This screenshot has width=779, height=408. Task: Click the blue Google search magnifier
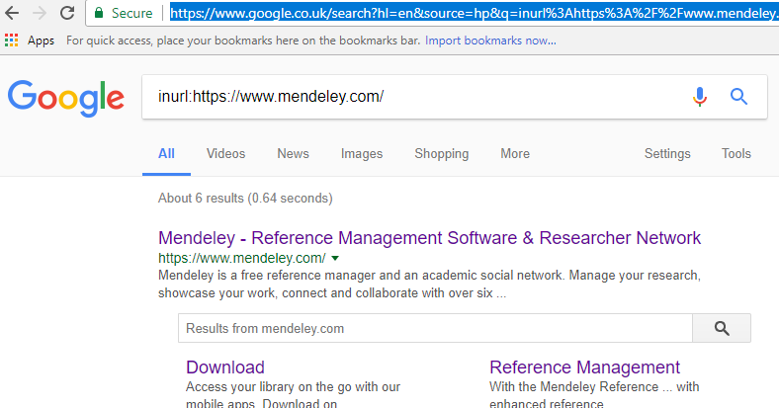pyautogui.click(x=738, y=96)
